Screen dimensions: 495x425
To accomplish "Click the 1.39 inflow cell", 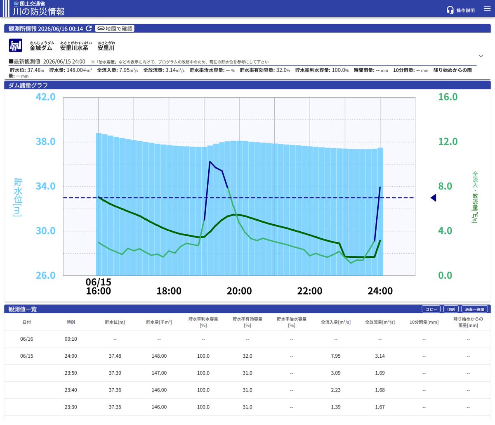I will (x=336, y=407).
